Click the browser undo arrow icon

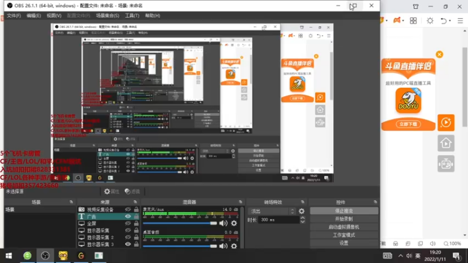point(443,20)
